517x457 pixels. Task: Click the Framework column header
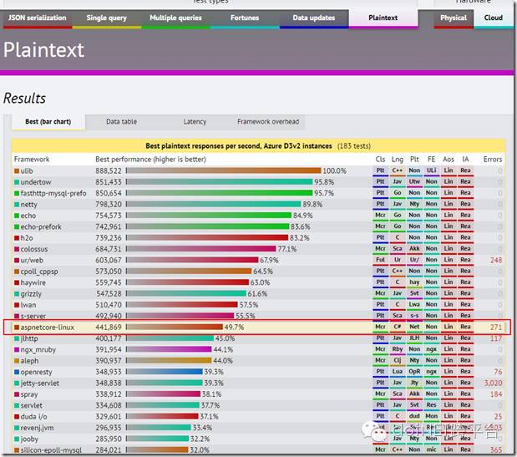(x=32, y=160)
